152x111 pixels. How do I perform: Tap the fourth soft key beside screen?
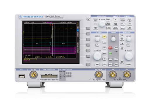[x=88, y=45]
